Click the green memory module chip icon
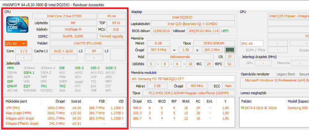This screenshot has width=309, height=130. click(229, 50)
